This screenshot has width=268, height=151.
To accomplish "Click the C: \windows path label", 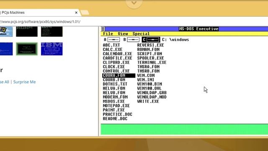I will (x=175, y=39).
